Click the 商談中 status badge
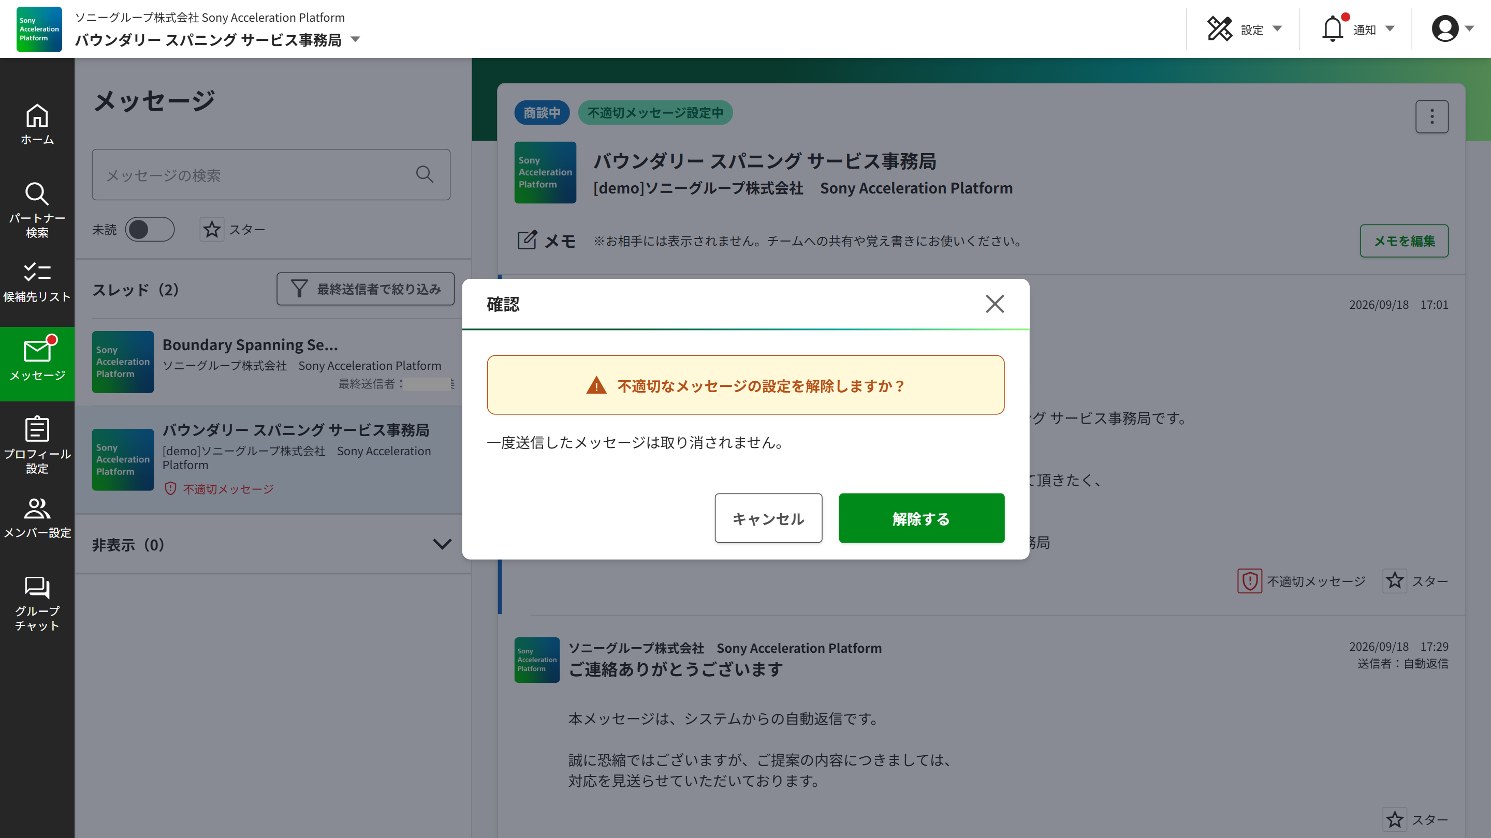This screenshot has width=1491, height=838. tap(541, 113)
